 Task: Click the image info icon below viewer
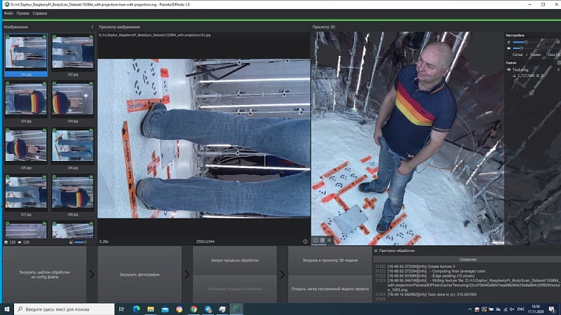pos(305,241)
